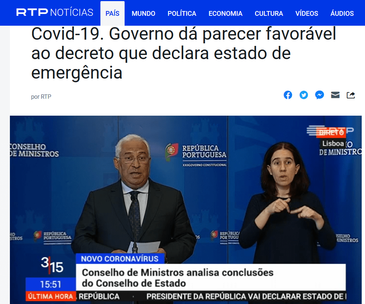Click the RTP Notícias logo
Image resolution: width=365 pixels, height=304 pixels.
[x=55, y=12]
